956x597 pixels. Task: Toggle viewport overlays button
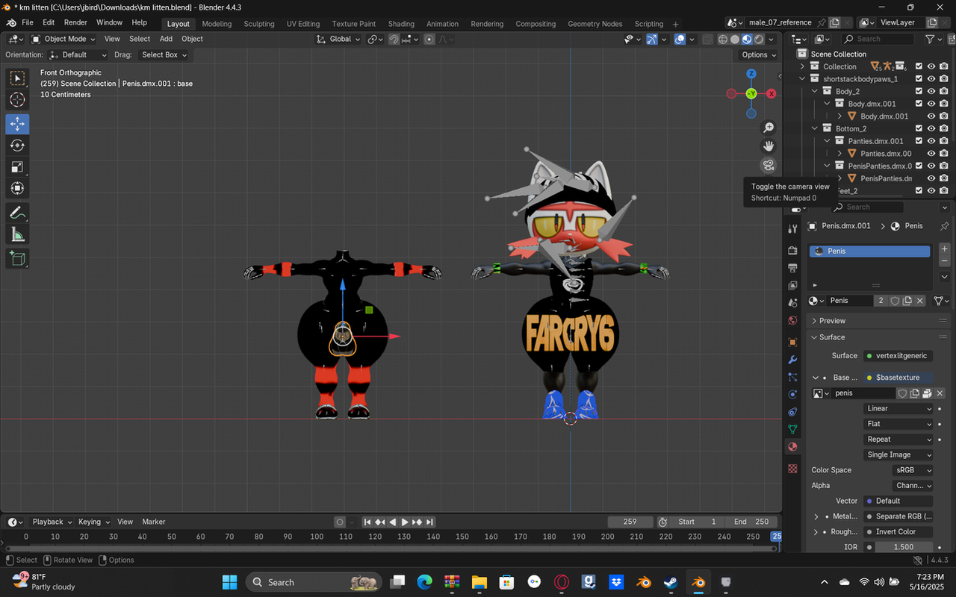(x=680, y=39)
